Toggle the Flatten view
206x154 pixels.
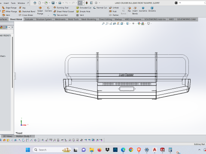click(x=114, y=15)
